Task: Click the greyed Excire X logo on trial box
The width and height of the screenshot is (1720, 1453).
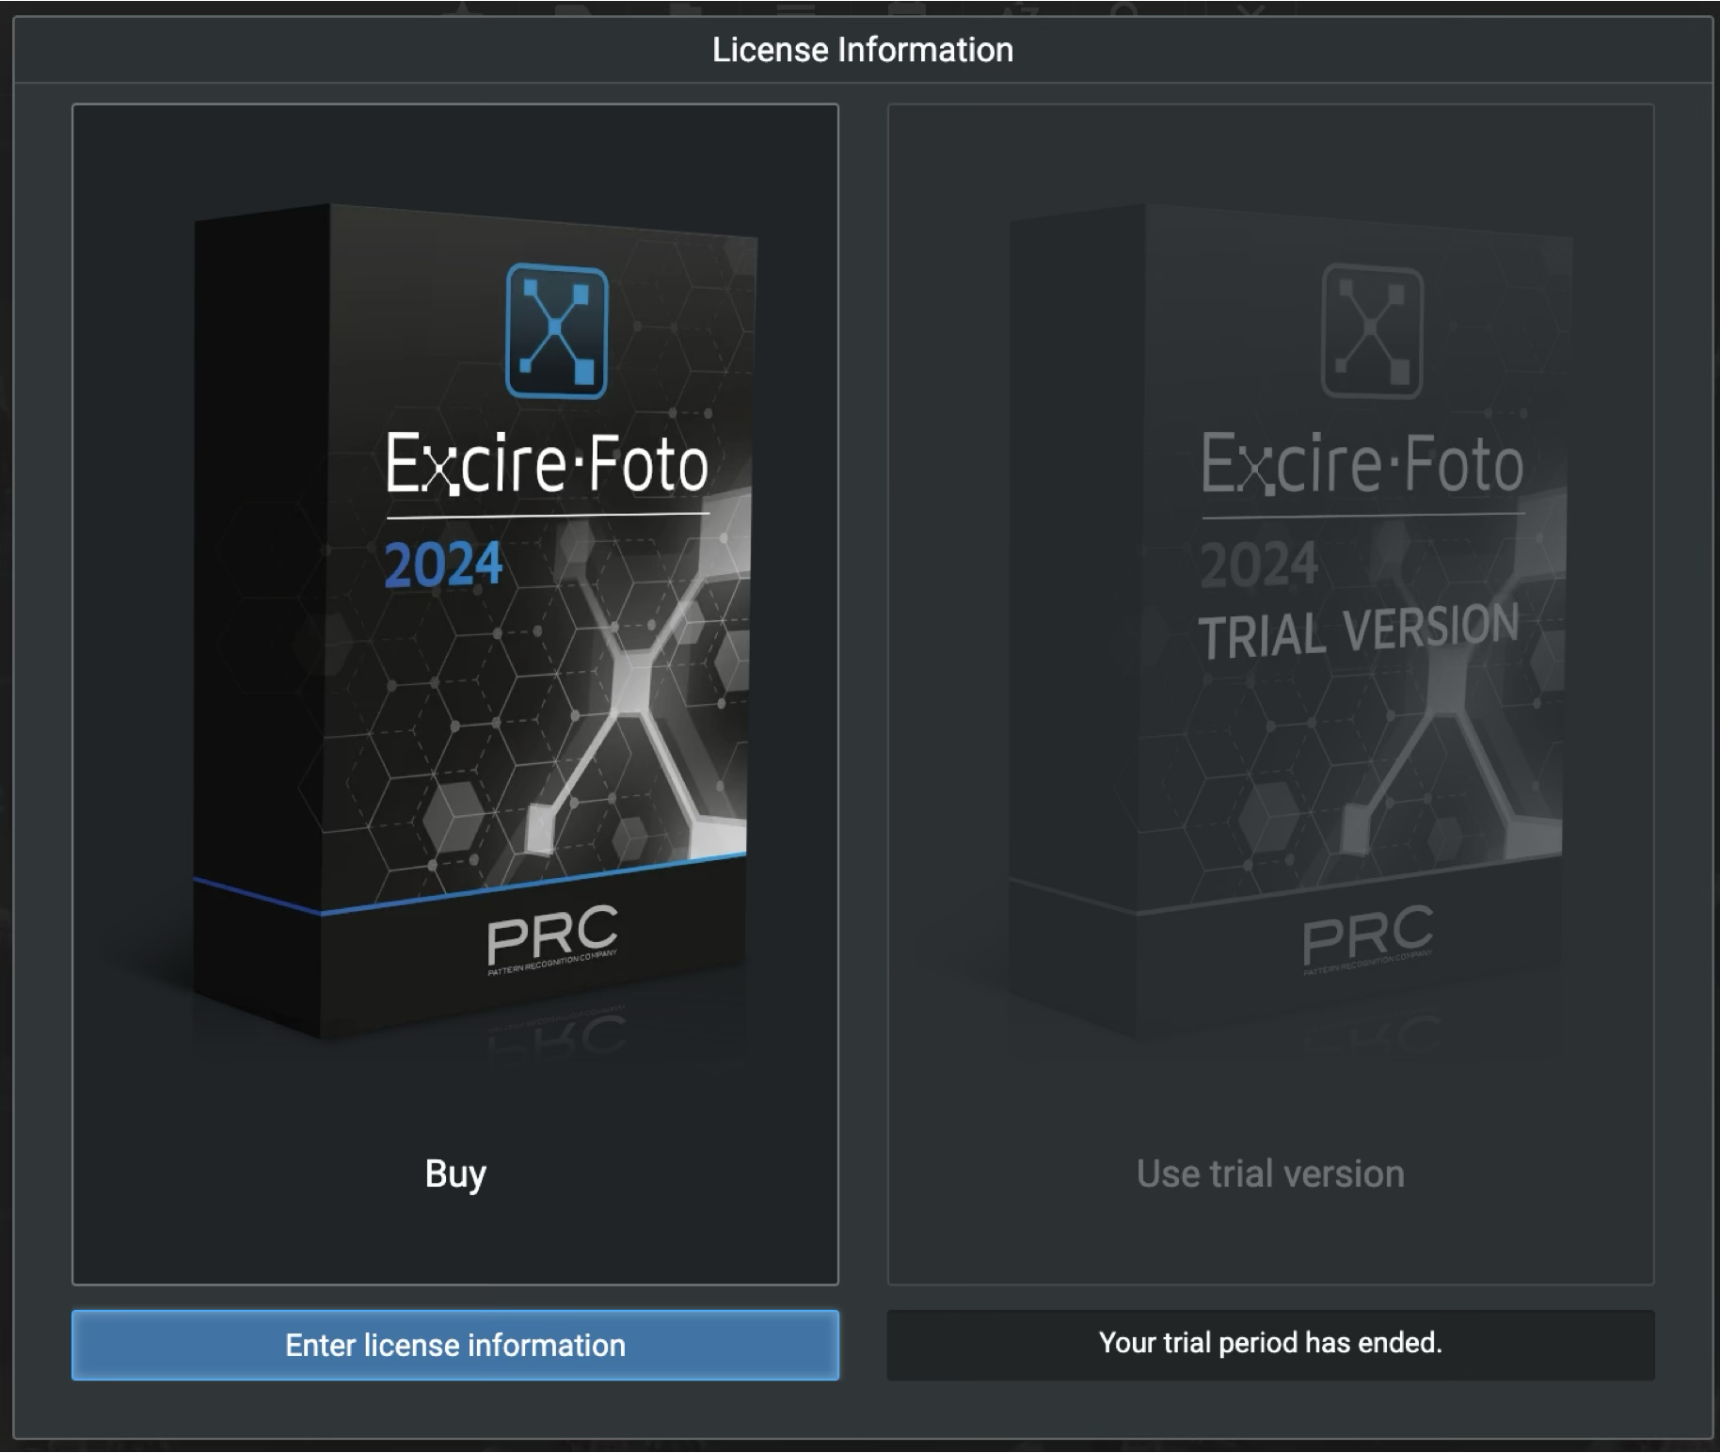Action: (x=1372, y=331)
